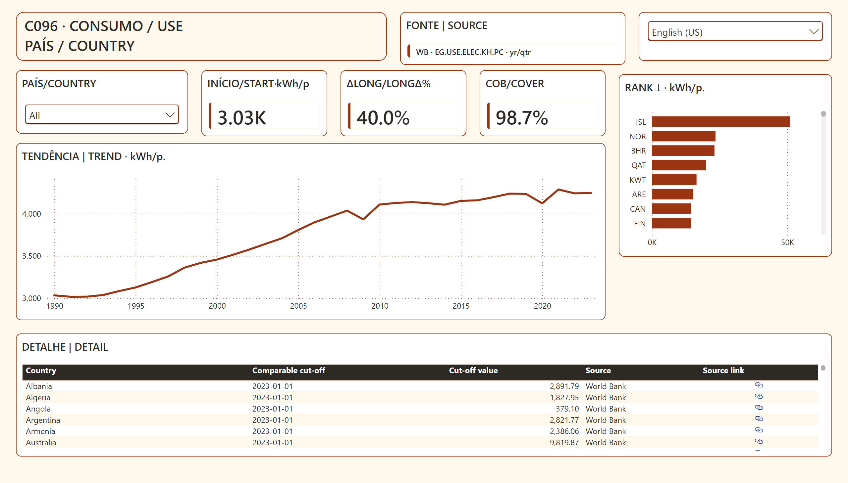Expand the País/Country 'All' dropdown

(x=102, y=115)
